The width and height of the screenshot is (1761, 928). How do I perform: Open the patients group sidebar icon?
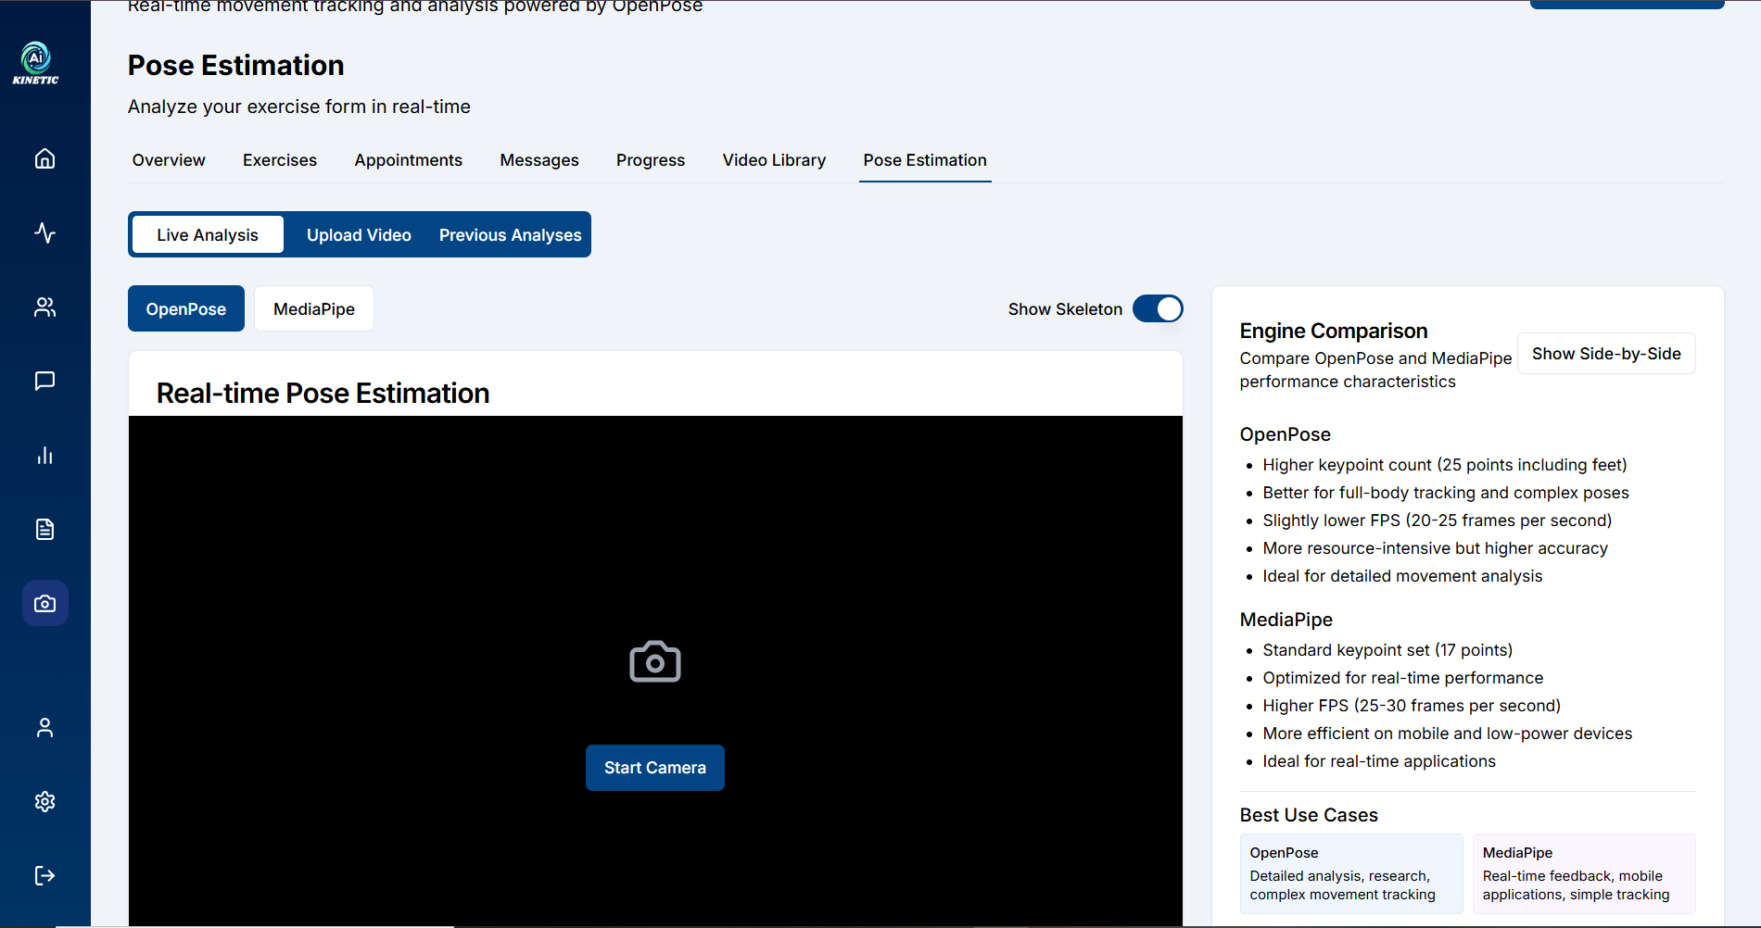tap(44, 307)
